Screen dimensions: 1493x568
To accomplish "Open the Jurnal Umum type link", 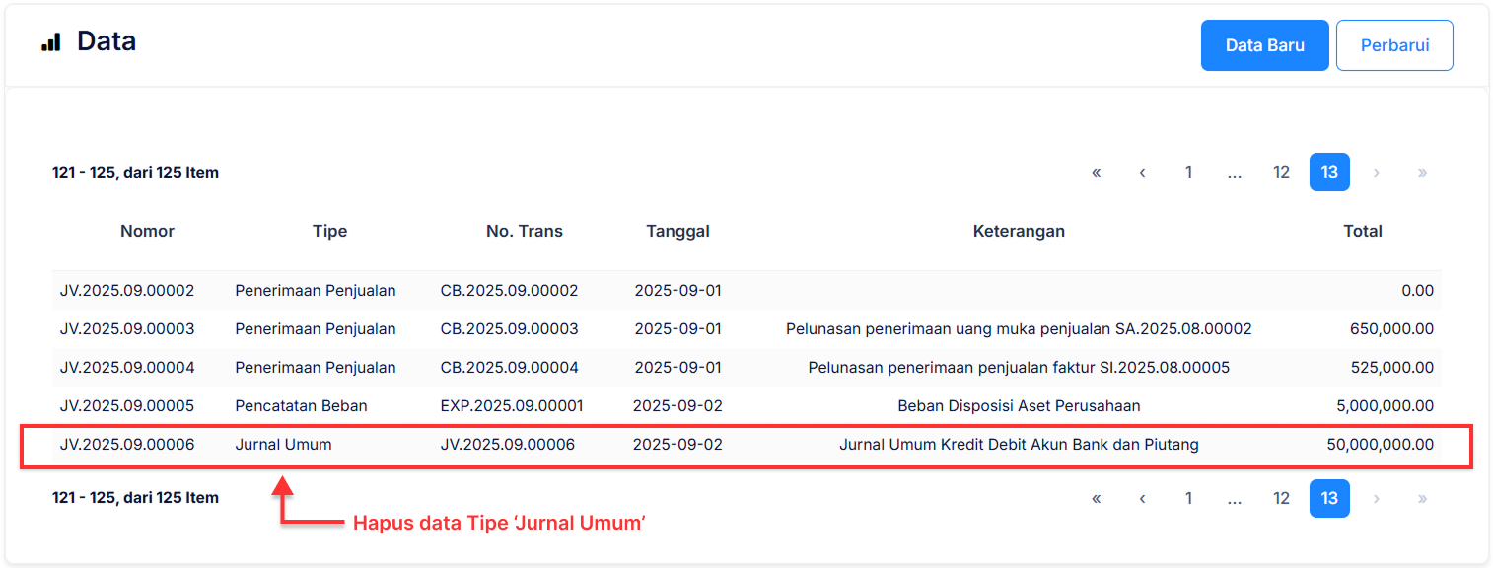I will coord(283,444).
